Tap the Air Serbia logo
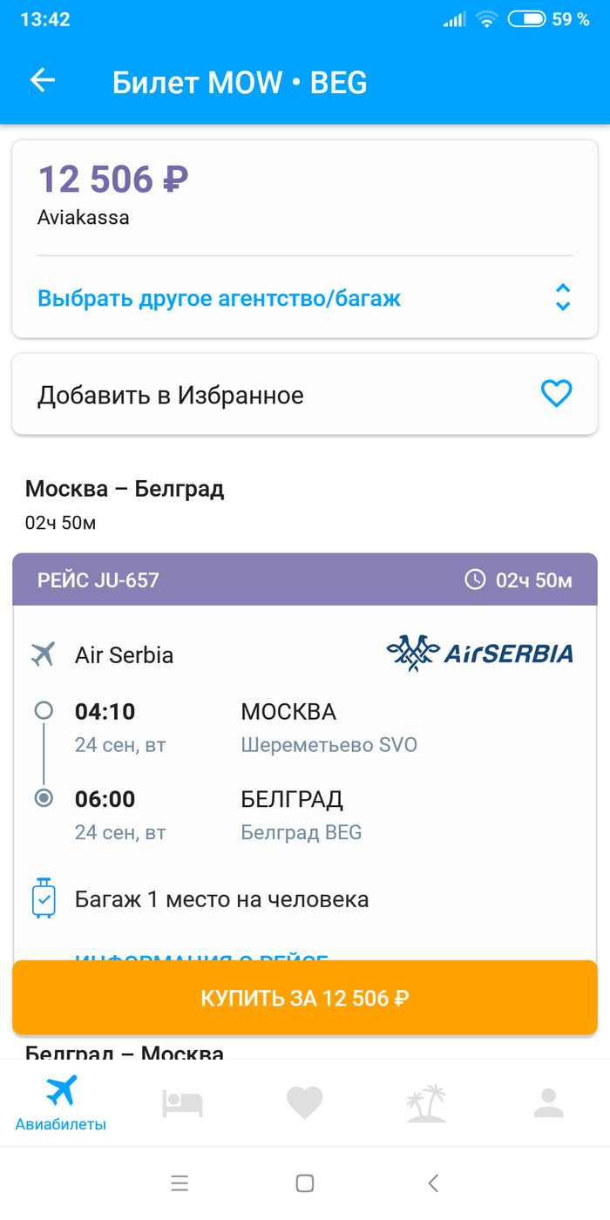Viewport: 610px width, 1220px height. tap(480, 654)
